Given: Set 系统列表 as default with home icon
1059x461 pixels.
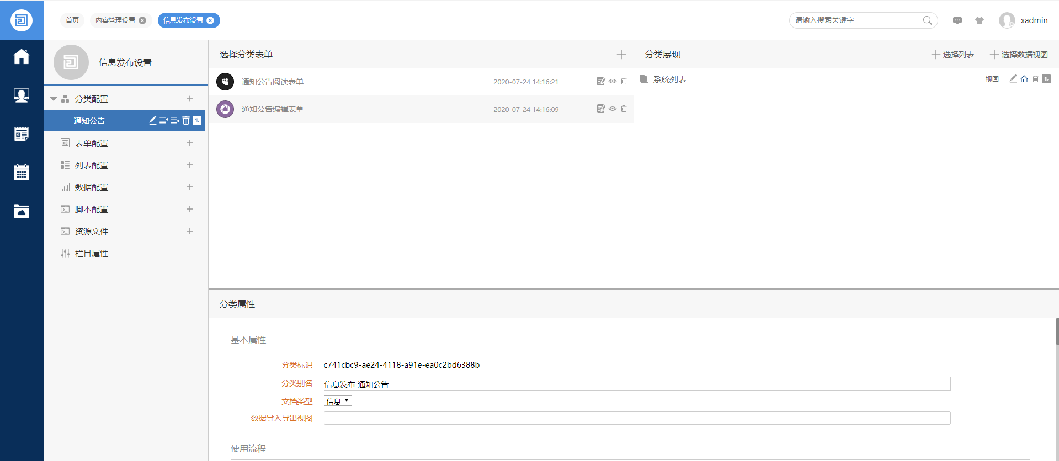Looking at the screenshot, I should (x=1024, y=79).
